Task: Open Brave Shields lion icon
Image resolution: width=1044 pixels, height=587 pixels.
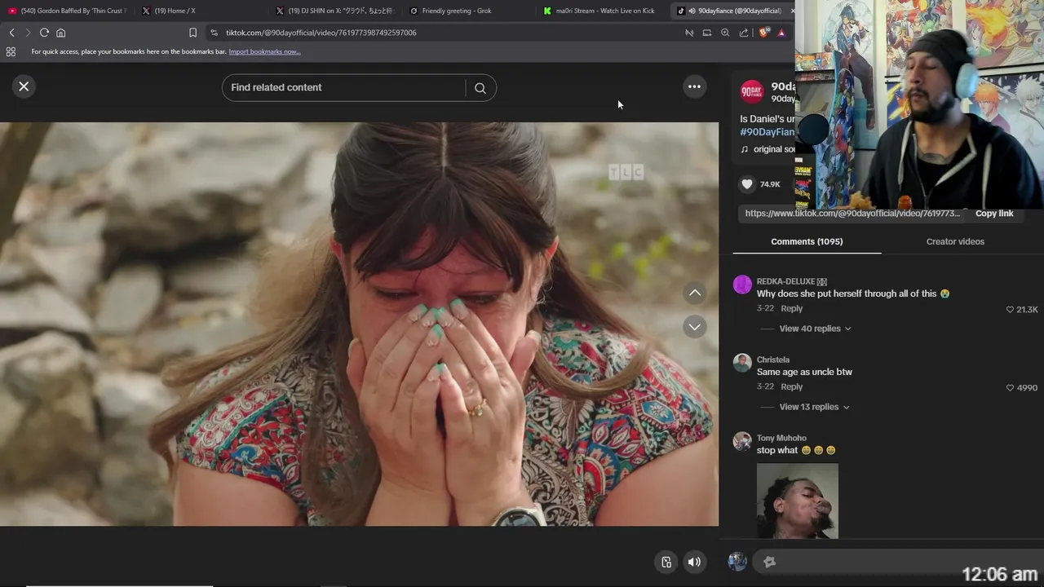Action: coord(763,33)
